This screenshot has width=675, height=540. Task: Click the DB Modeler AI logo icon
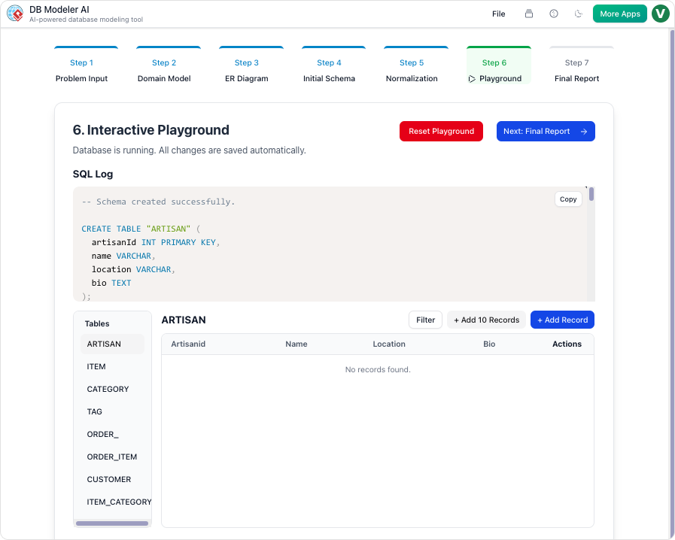(x=14, y=14)
